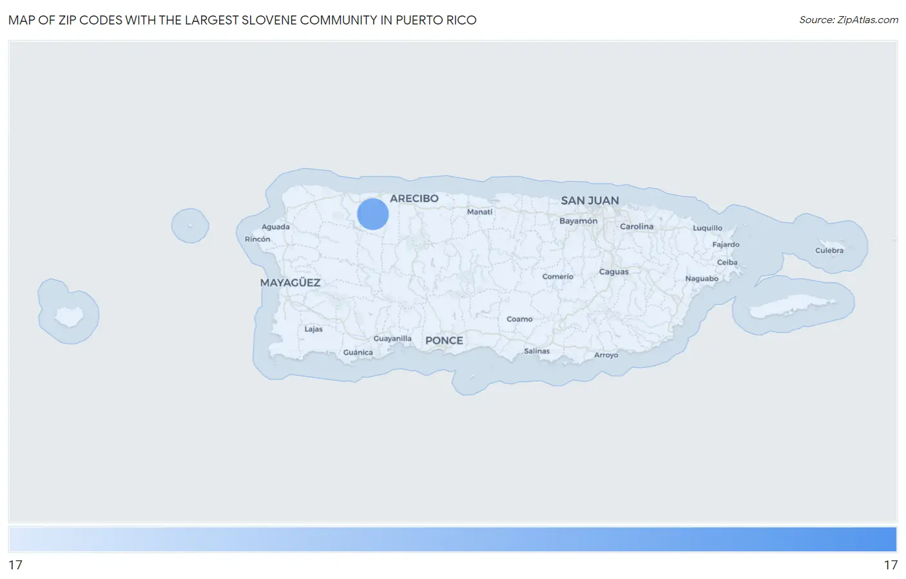Click the Guayanilla town label

[392, 339]
